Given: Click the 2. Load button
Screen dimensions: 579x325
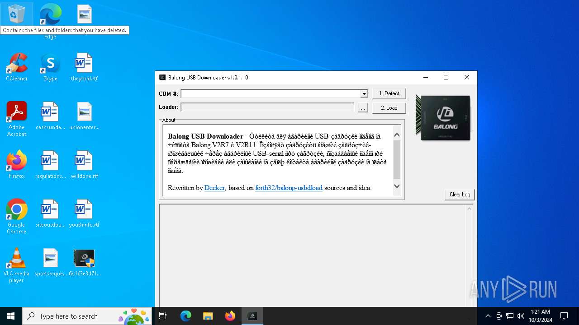Looking at the screenshot, I should (x=389, y=108).
